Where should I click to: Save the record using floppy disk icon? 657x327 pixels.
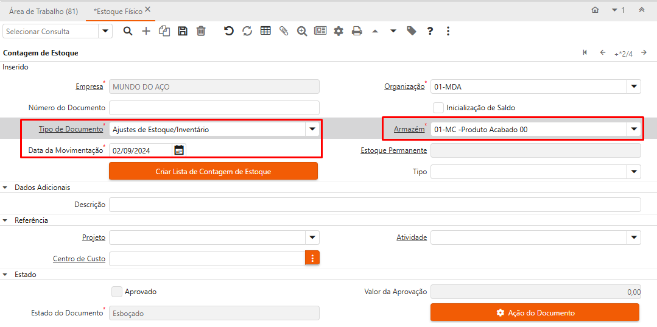(x=183, y=31)
